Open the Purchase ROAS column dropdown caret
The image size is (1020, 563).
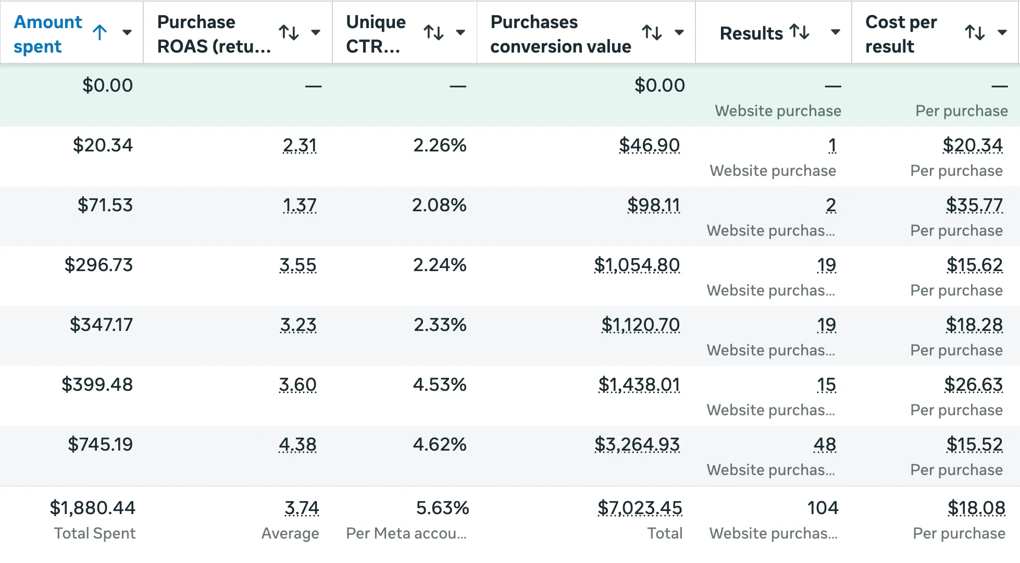point(315,33)
